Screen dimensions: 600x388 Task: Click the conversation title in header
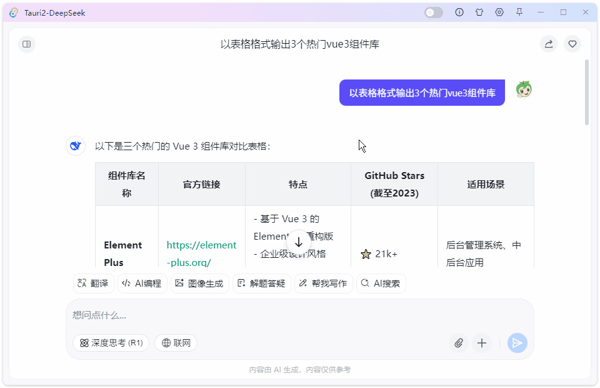point(299,44)
